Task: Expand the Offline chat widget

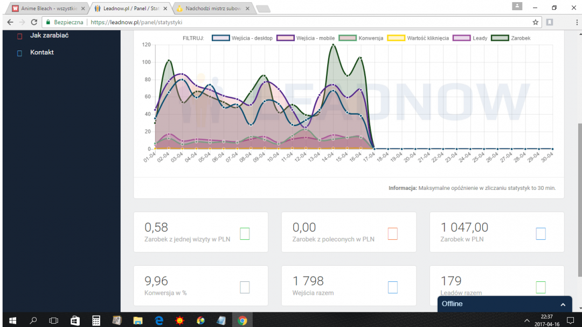Action: (x=563, y=304)
